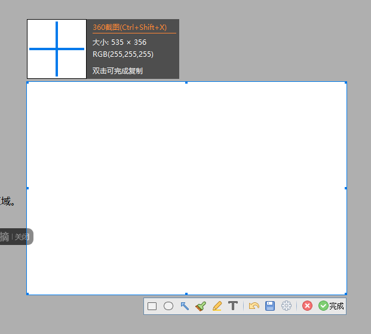Click the top-right corner handle of the selection
The height and width of the screenshot is (334, 371).
(347, 82)
